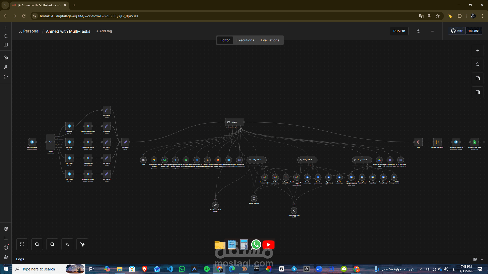Click the zoom in canvas button

tap(37, 244)
